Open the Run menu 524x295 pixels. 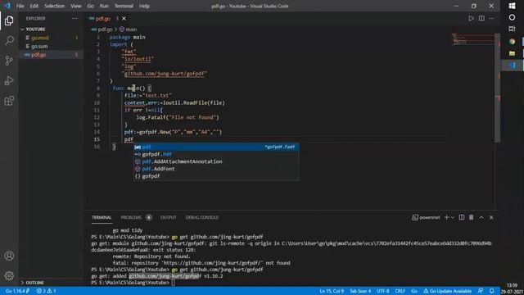point(104,6)
